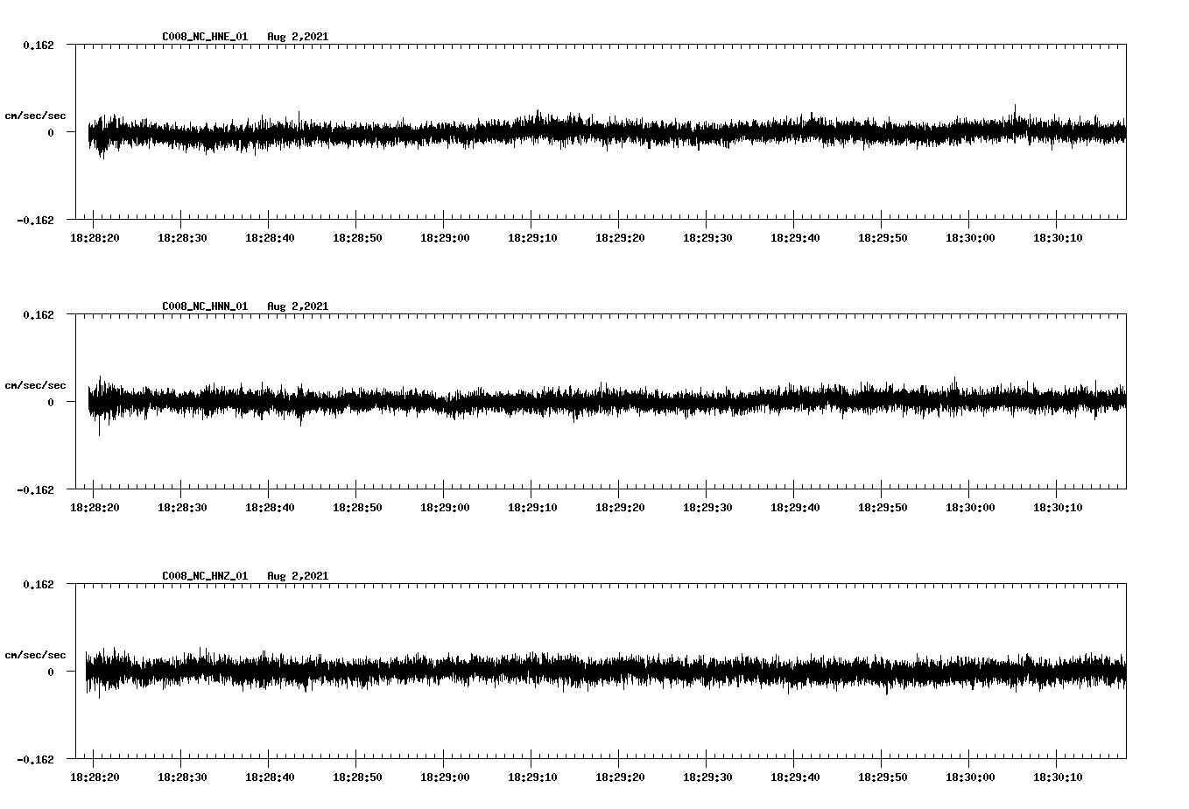Click zero axis label on HNN plot

click(51, 402)
